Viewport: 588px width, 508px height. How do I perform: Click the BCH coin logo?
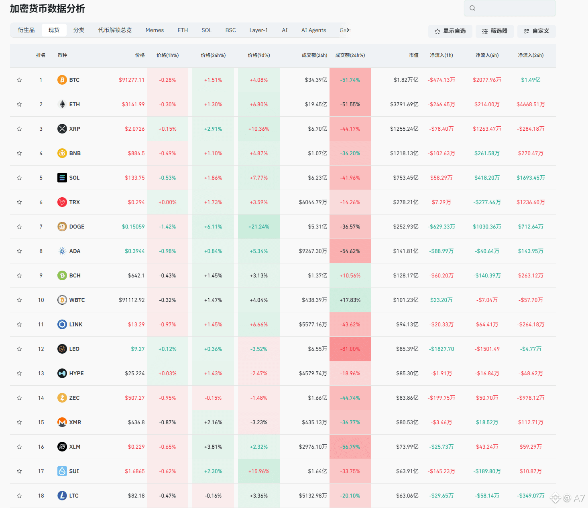(62, 275)
